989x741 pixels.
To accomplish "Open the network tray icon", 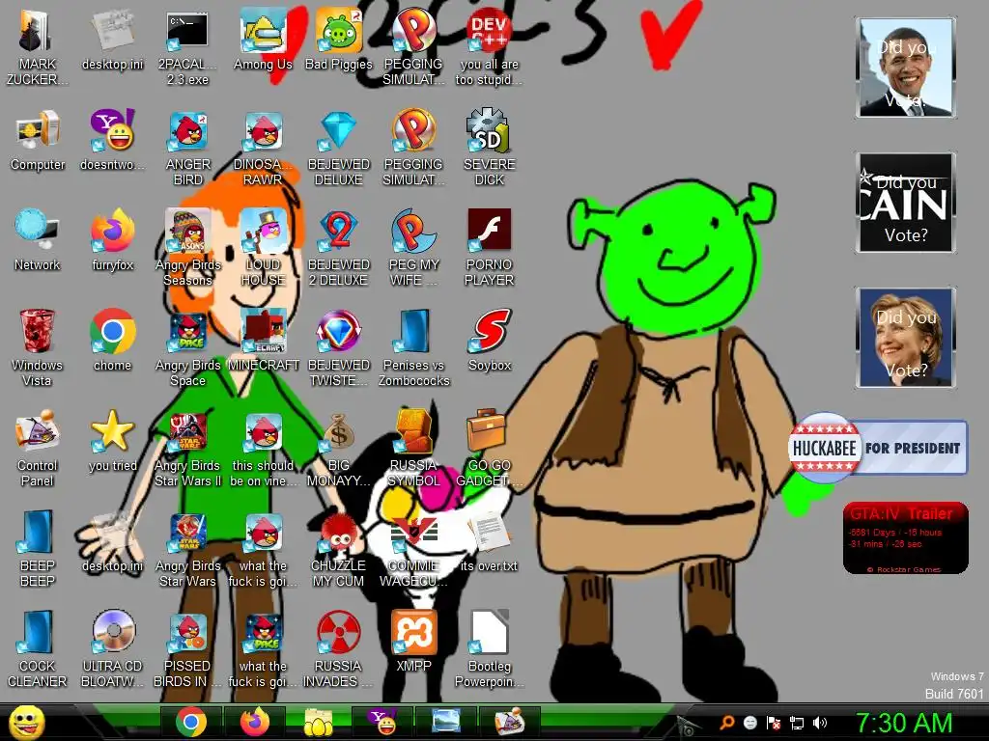I will [797, 723].
